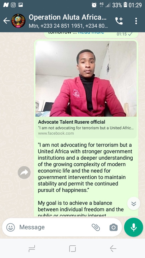Open Operation Aluta Africa group info
This screenshot has height=258, width=145.
point(68,21)
